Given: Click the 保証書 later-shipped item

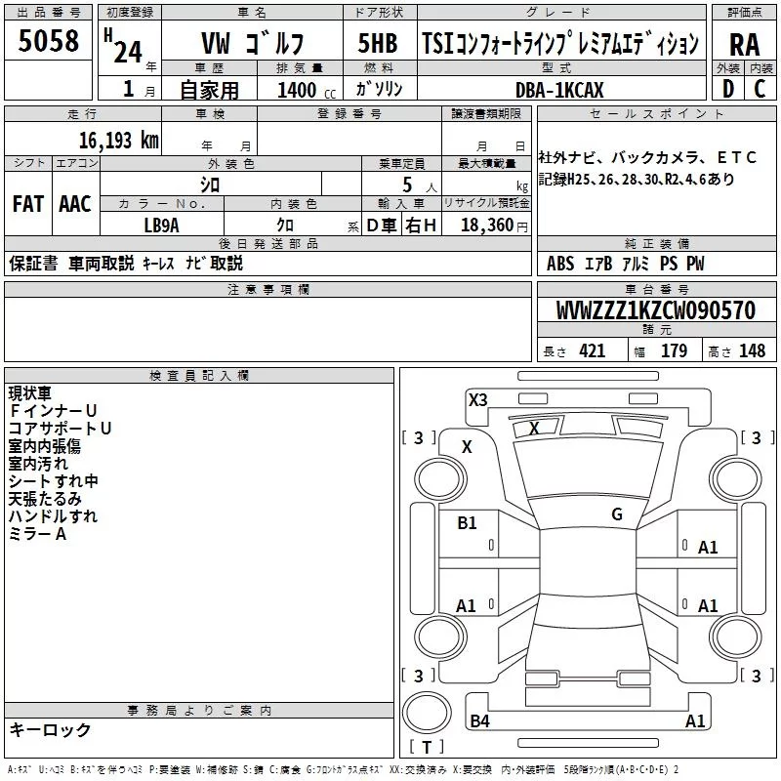Looking at the screenshot, I should click(x=33, y=263).
